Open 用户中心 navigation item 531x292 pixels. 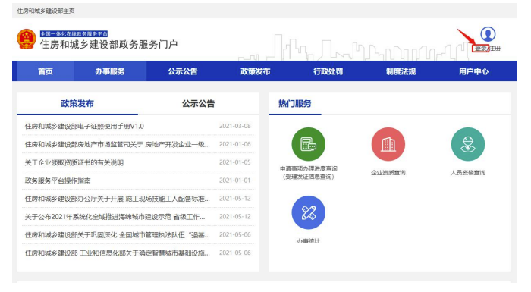[474, 71]
